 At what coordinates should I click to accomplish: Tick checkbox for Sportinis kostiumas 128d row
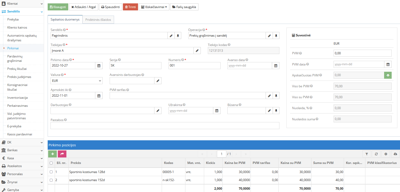[x=51, y=172]
